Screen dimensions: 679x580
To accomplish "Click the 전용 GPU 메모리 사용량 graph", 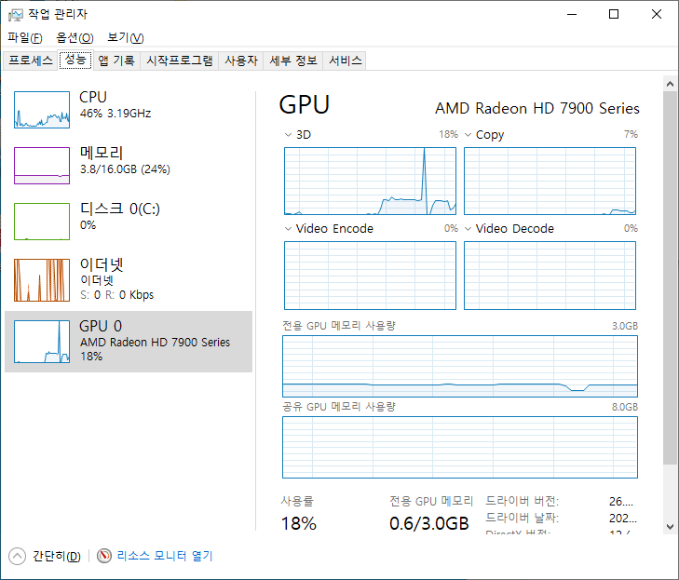I will [460, 366].
